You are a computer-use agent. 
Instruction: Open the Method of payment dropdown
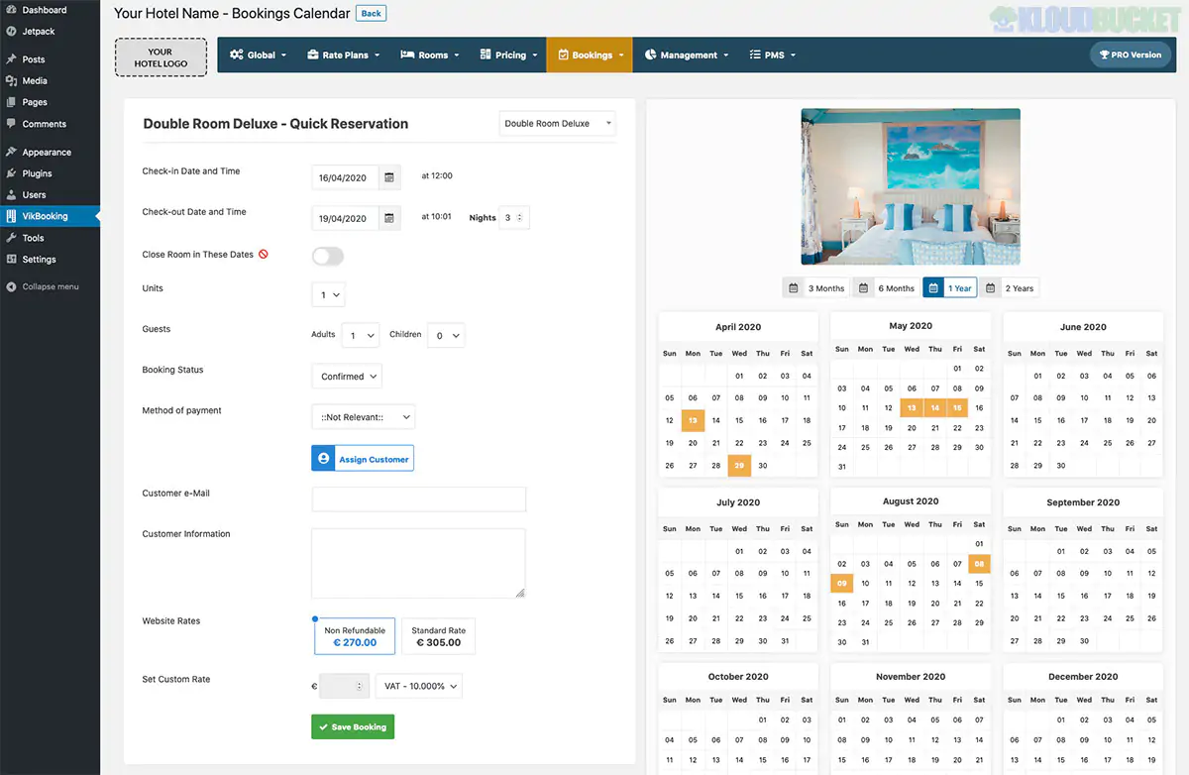coord(363,416)
